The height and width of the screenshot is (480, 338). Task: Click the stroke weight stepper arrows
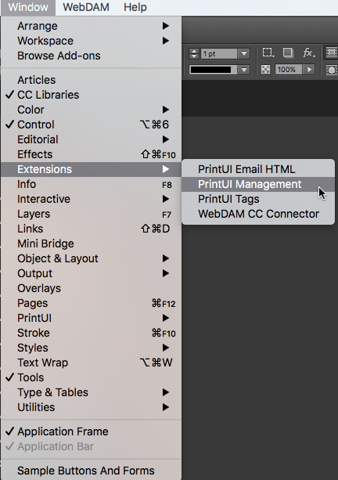tap(194, 53)
